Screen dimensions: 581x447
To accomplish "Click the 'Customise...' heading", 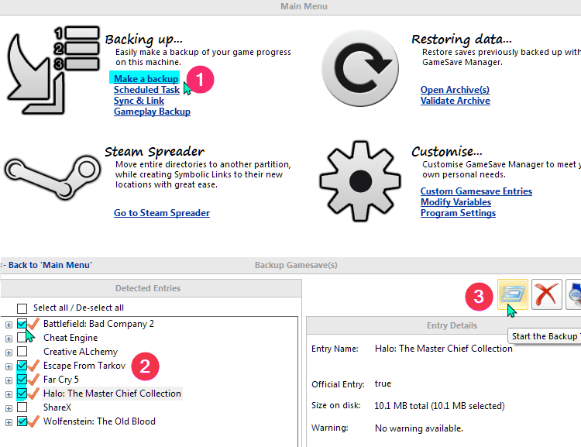I will click(447, 151).
